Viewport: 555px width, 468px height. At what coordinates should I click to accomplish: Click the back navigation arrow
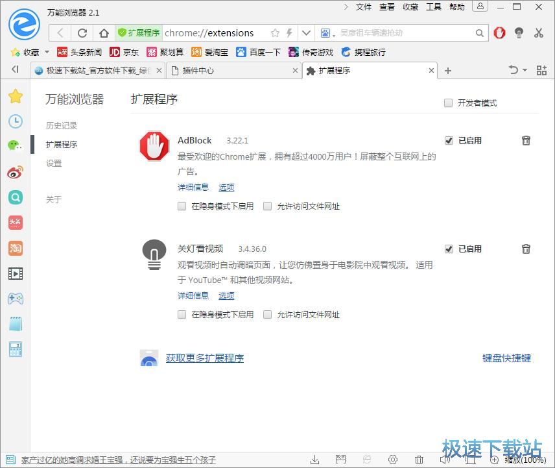tap(60, 33)
